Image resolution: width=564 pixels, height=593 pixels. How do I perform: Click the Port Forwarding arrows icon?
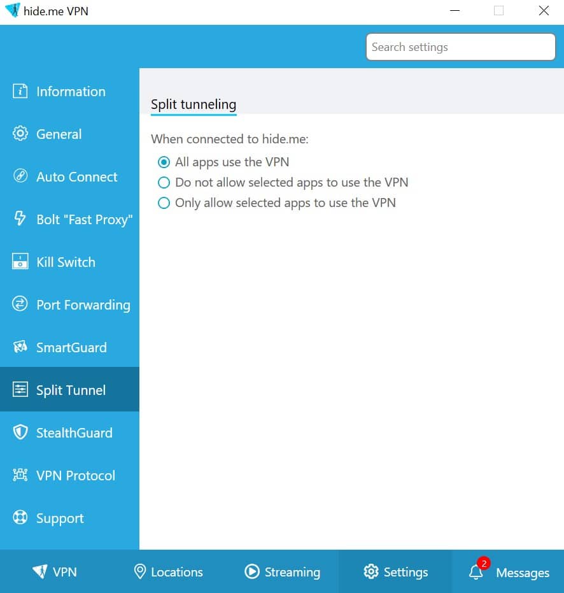[20, 304]
